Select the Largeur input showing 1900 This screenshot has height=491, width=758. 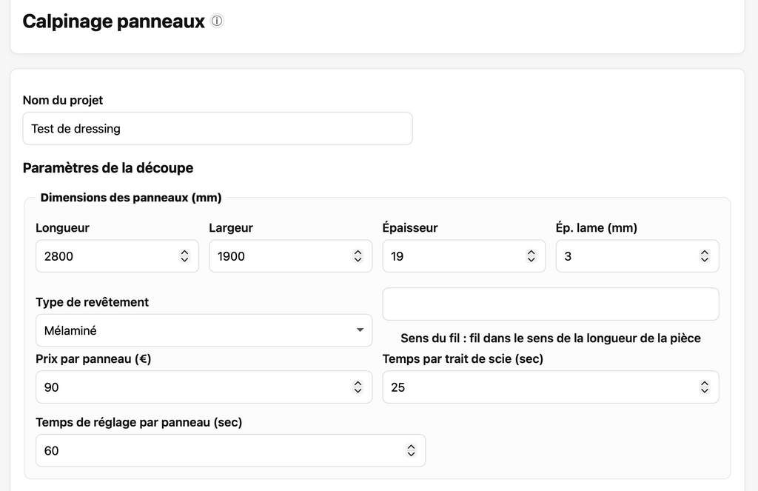pos(278,256)
